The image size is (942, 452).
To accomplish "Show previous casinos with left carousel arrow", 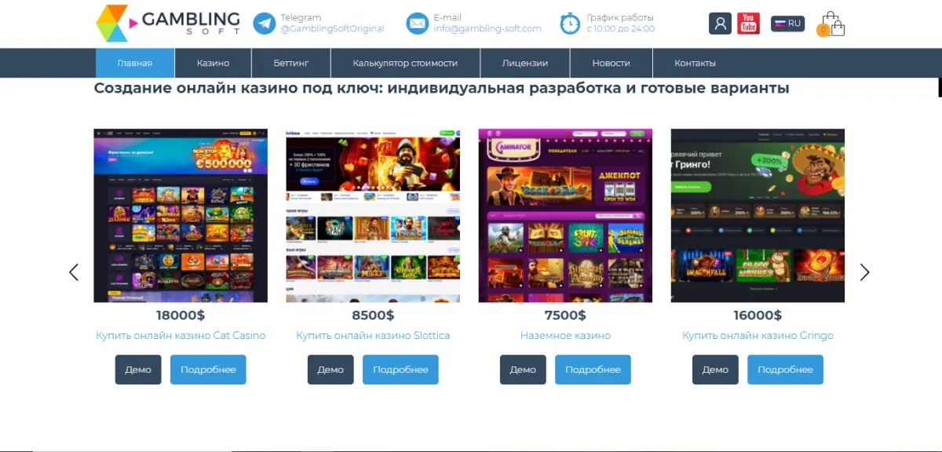I will (x=74, y=272).
